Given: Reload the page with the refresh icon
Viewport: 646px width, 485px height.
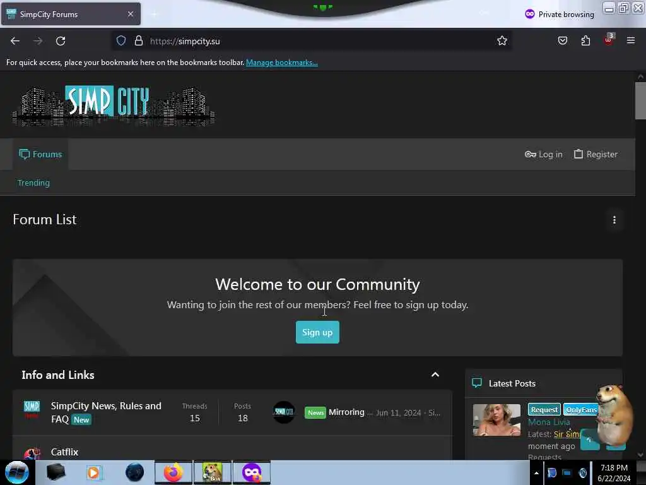Looking at the screenshot, I should click(x=61, y=41).
